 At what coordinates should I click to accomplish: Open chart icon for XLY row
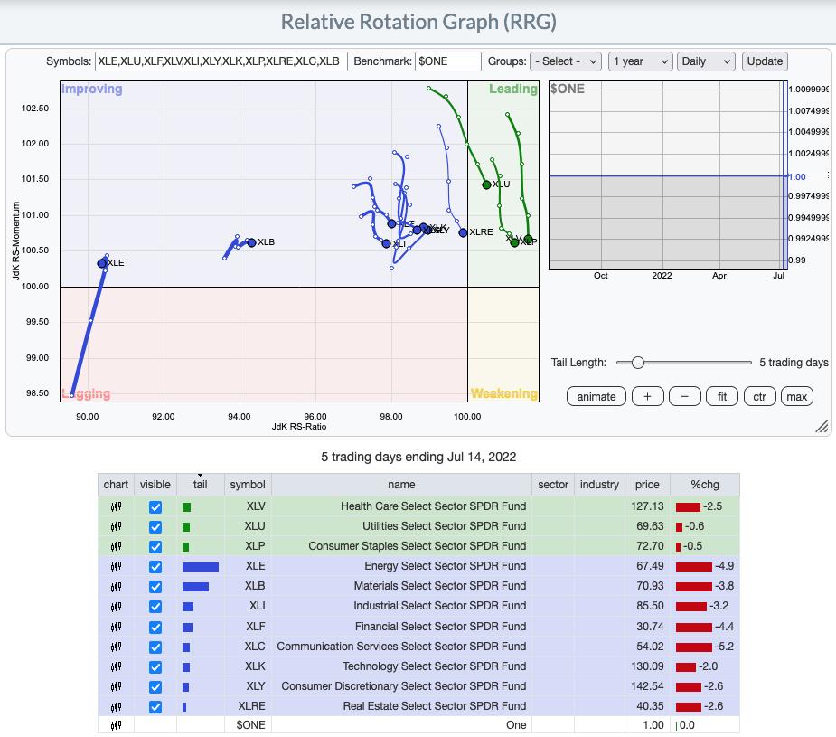pyautogui.click(x=116, y=686)
